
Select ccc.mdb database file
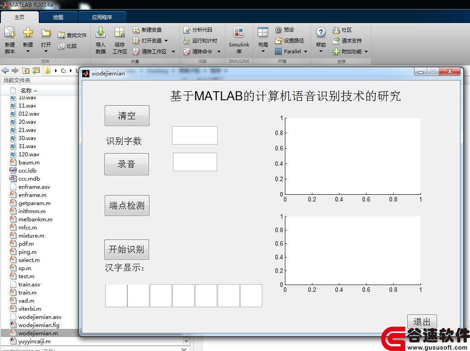[x=29, y=178]
